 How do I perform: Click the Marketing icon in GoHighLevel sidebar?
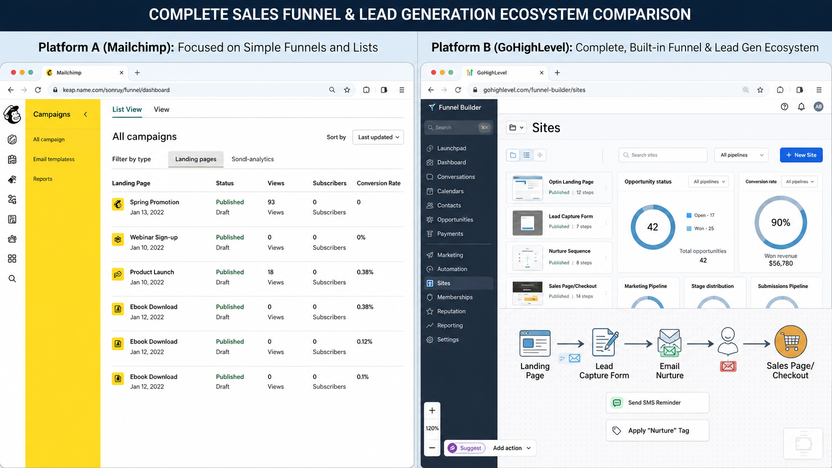tap(430, 255)
